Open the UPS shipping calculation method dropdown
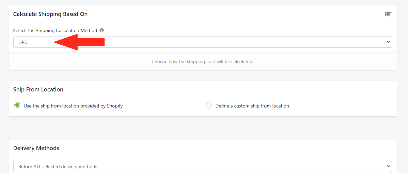This screenshot has width=408, height=173. 202,42
